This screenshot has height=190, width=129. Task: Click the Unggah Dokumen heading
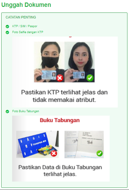click(x=26, y=5)
